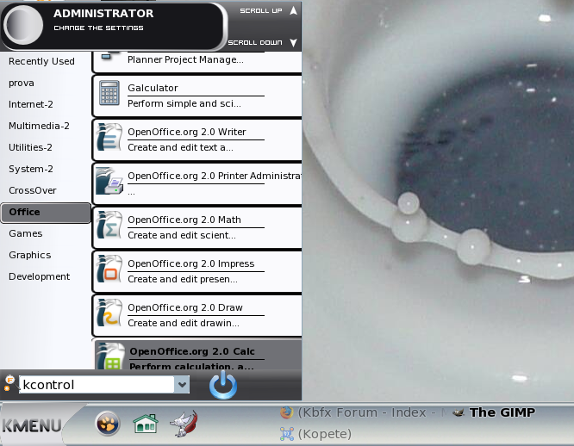The width and height of the screenshot is (574, 446).
Task: Click the Calculator app icon
Action: 109,93
